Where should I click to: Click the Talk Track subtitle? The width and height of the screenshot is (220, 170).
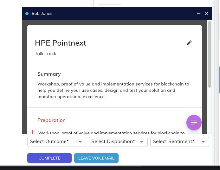point(45,54)
